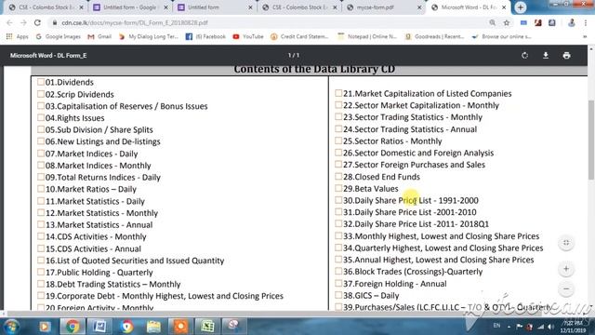The width and height of the screenshot is (595, 335).
Task: Expand the hidden bookmarks overflow chevron
Action: 585,36
